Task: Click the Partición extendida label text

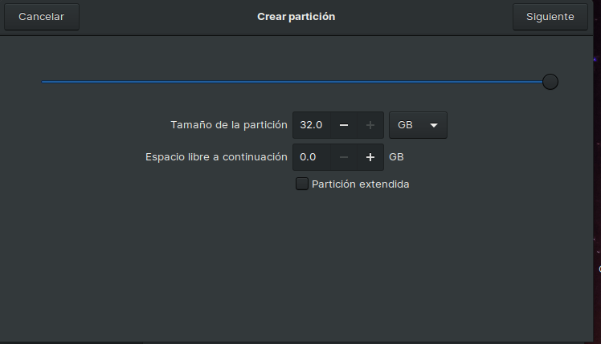Action: [360, 184]
